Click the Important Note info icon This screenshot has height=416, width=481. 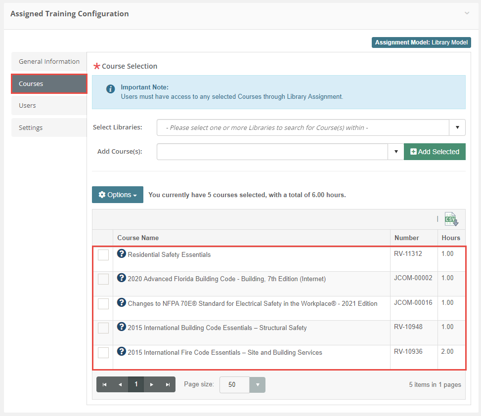pos(110,89)
